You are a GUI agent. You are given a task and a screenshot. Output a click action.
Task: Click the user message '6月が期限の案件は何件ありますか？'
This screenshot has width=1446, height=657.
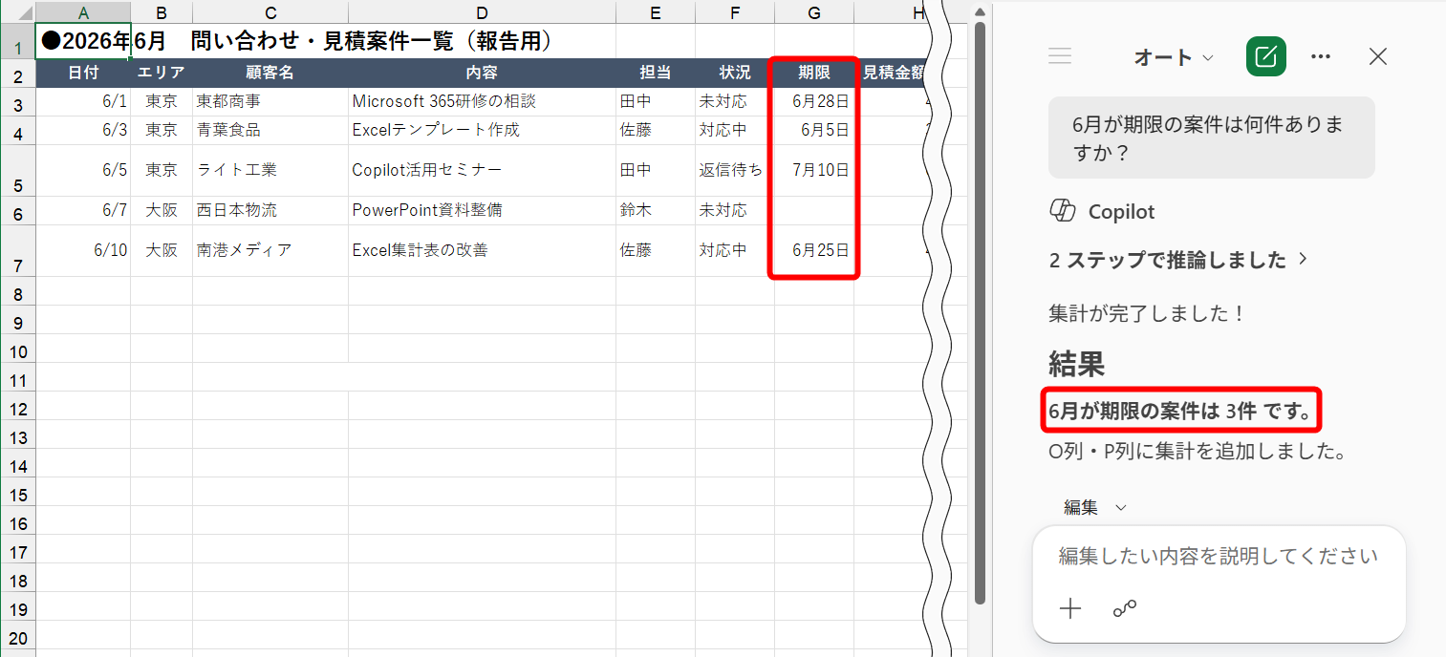(1211, 138)
